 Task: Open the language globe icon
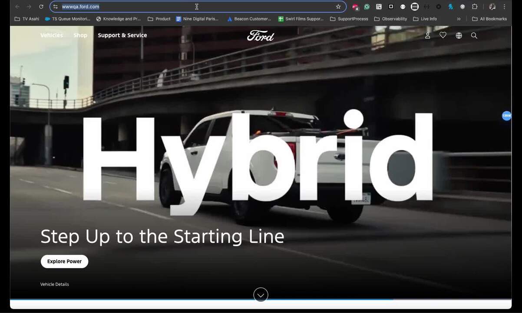(459, 36)
